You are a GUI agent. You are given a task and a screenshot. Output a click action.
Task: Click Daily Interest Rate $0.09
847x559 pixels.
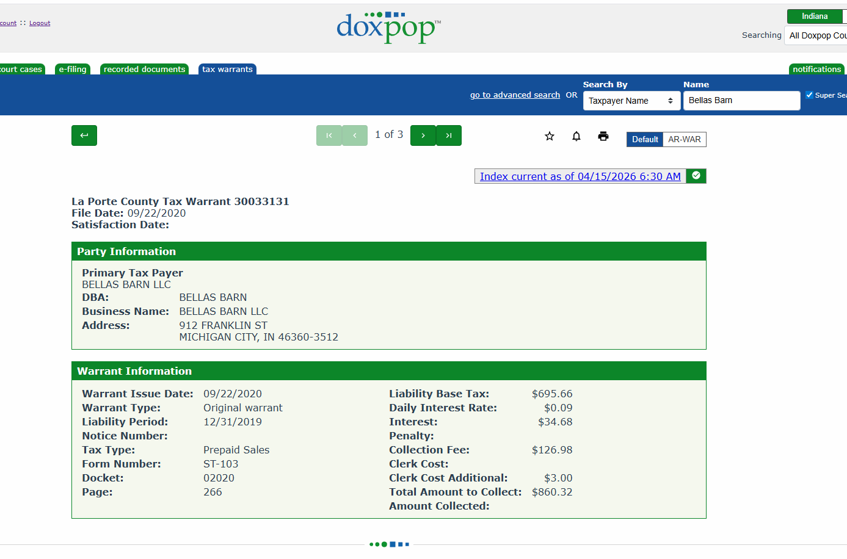click(x=558, y=408)
